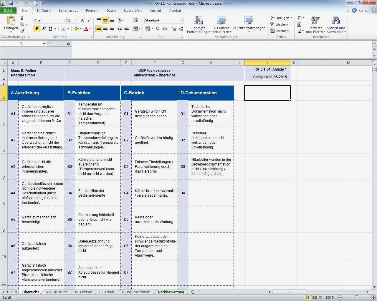Click the Datei file button

pyautogui.click(x=8, y=11)
